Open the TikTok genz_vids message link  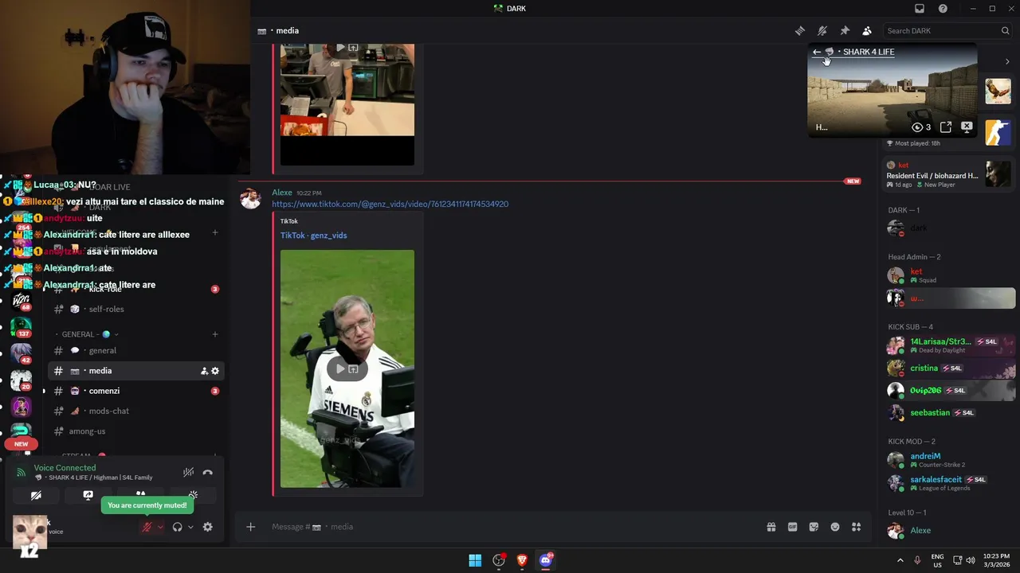[x=390, y=205]
